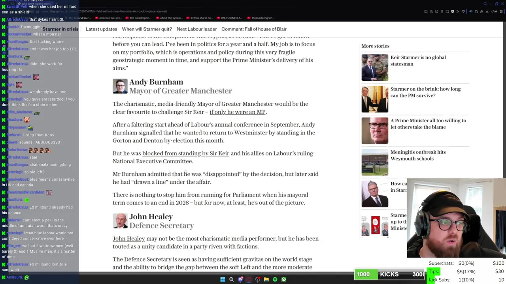Image resolution: width=506 pixels, height=284 pixels.
Task: Click Andy Burnham portrait image
Action: [120, 86]
